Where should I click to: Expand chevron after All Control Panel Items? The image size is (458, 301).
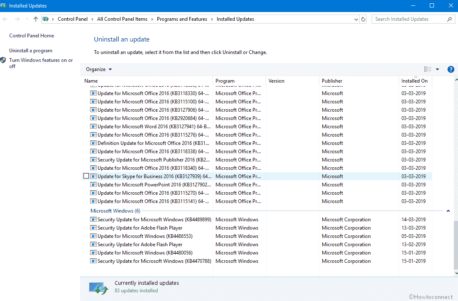152,19
